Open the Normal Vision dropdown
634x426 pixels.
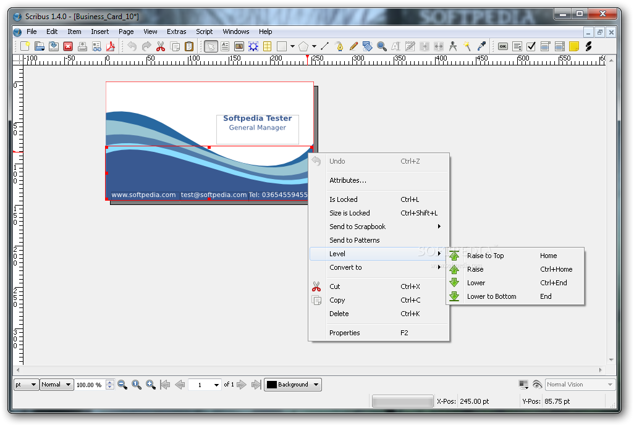pos(580,385)
